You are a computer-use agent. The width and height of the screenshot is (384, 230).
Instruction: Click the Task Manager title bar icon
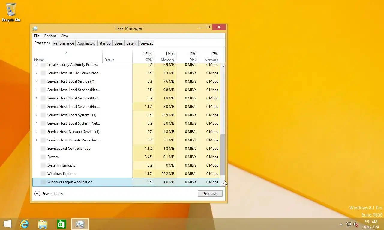click(x=35, y=28)
